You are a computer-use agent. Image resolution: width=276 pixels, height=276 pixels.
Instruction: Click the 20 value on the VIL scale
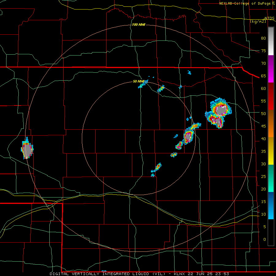pos(263,189)
